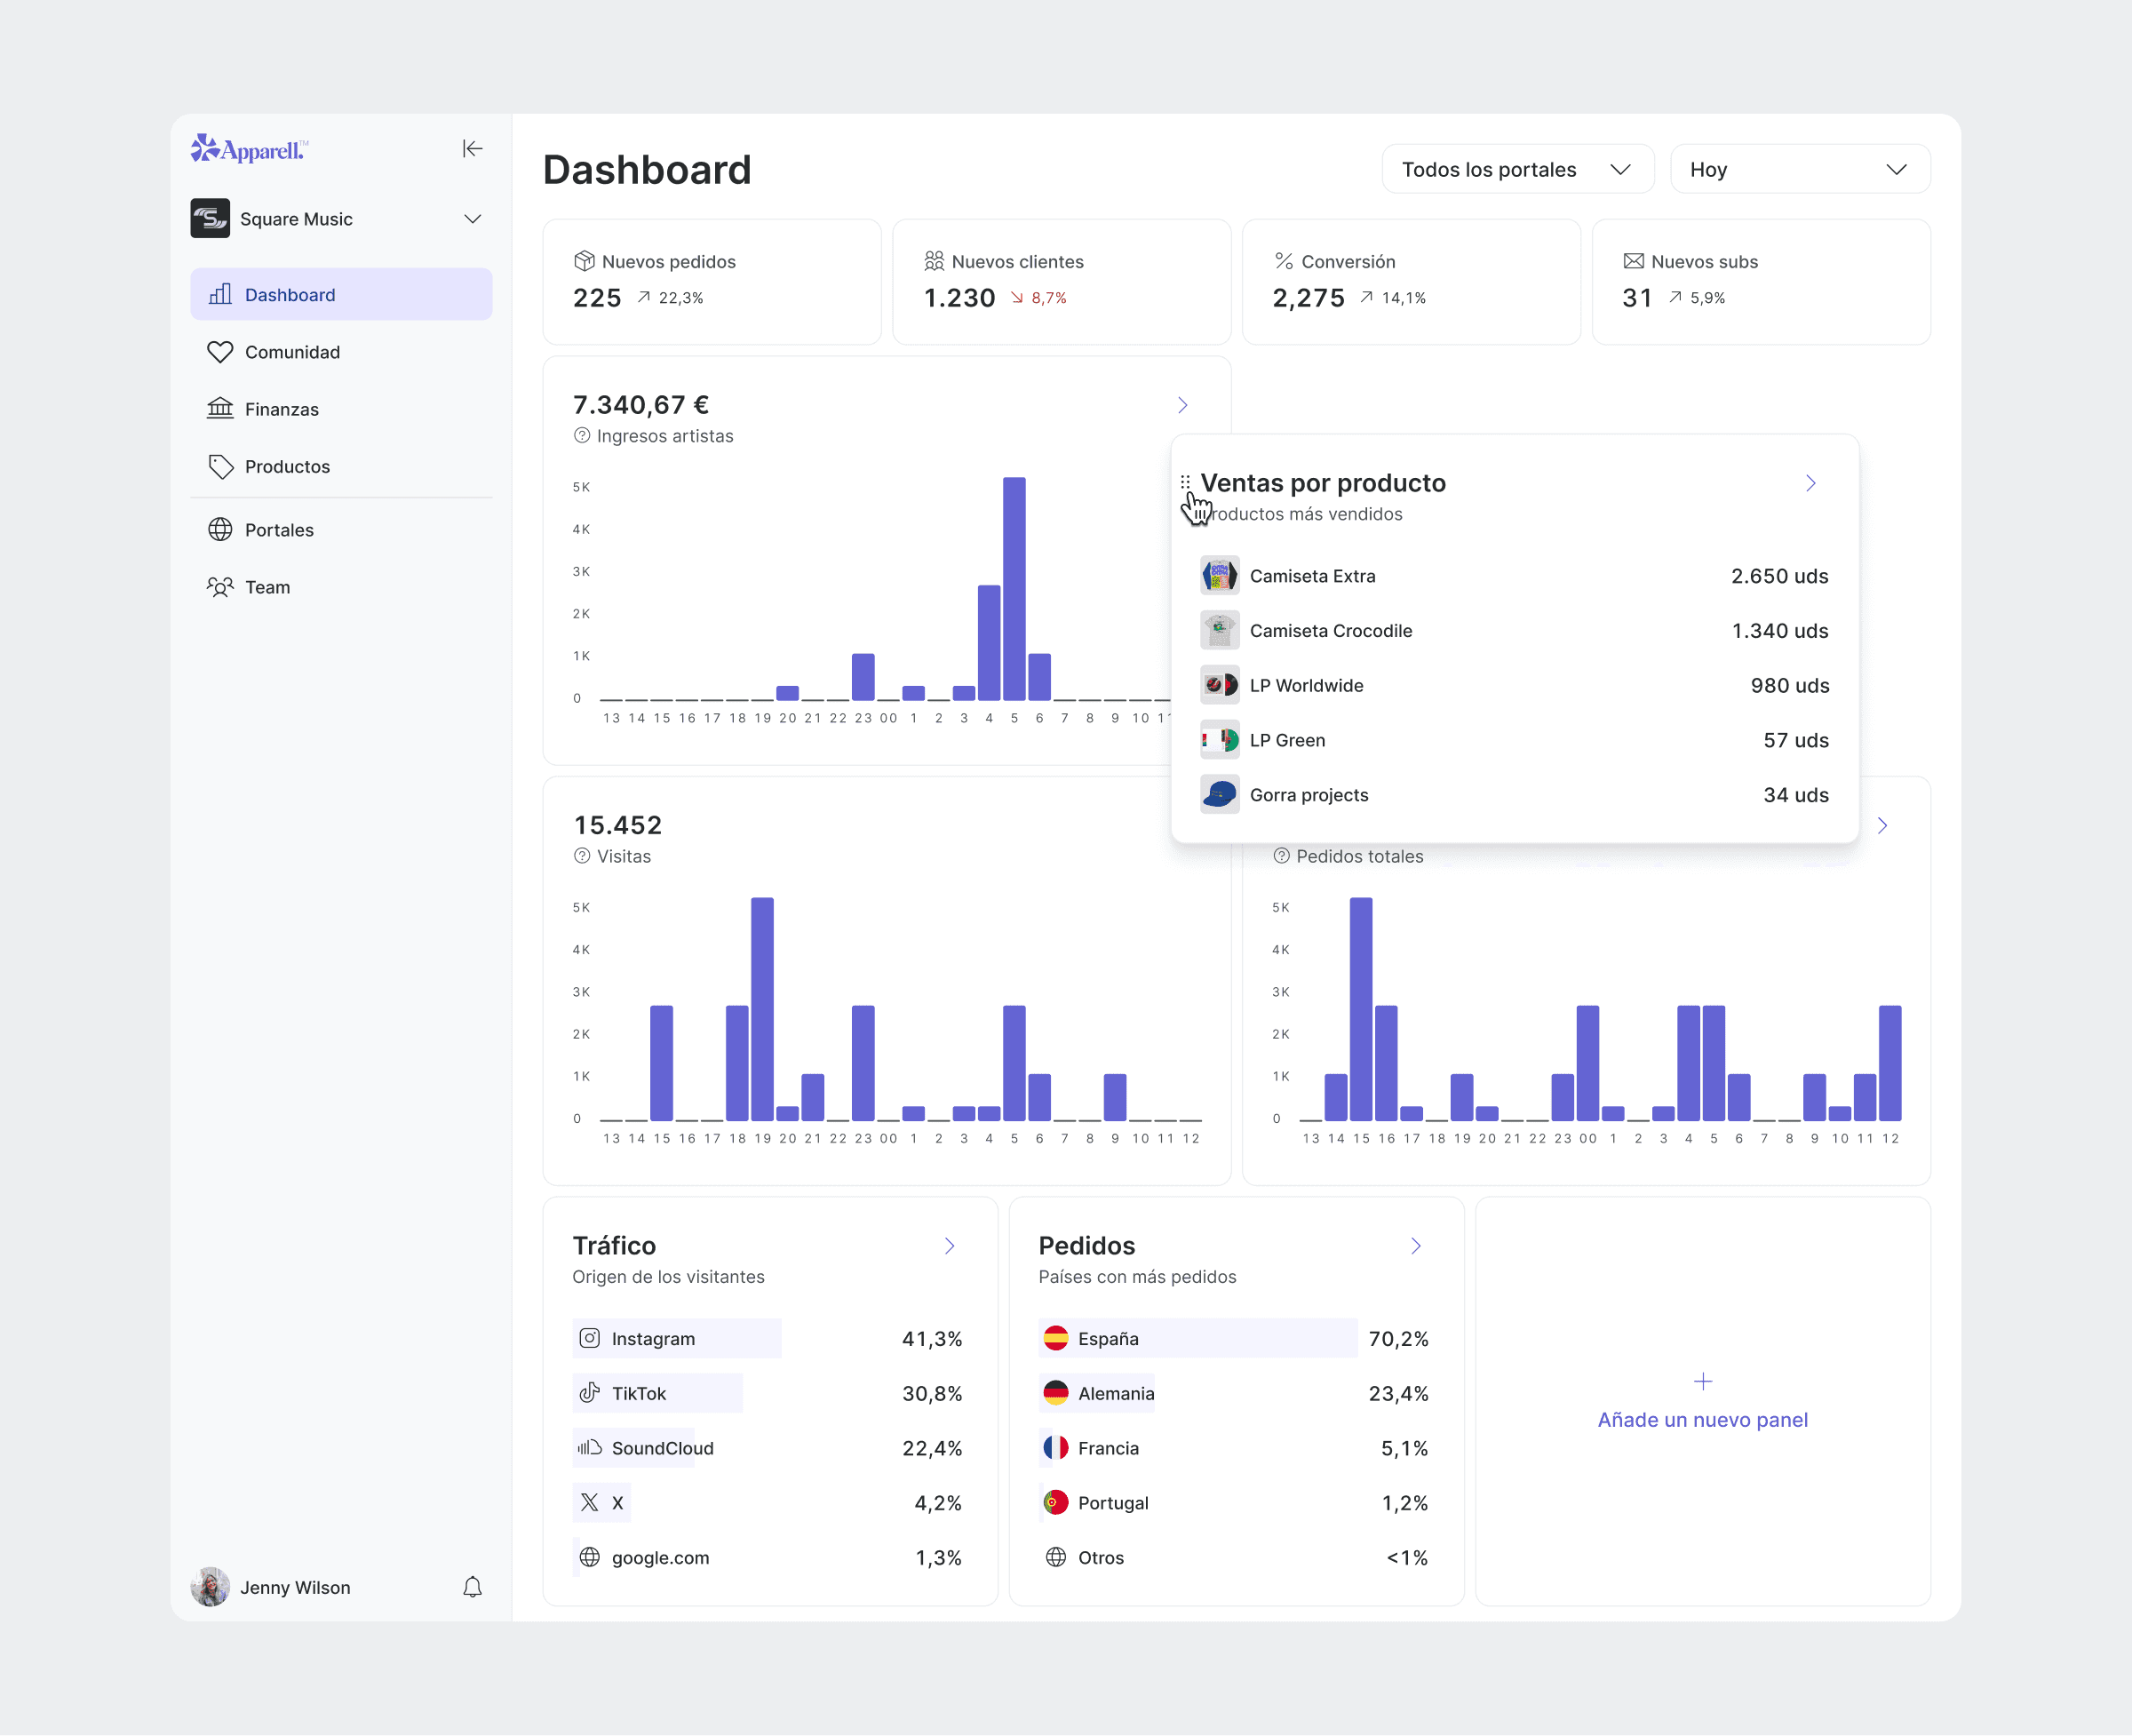Open Tráfico panel details chevron
The height and width of the screenshot is (1736, 2132).
click(x=950, y=1245)
